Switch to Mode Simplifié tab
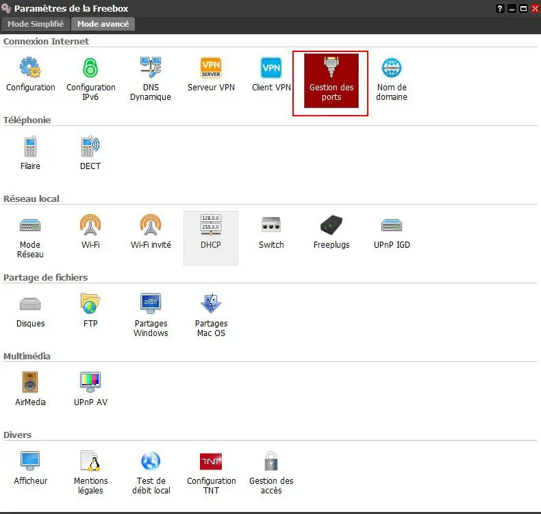This screenshot has width=541, height=514. click(36, 24)
